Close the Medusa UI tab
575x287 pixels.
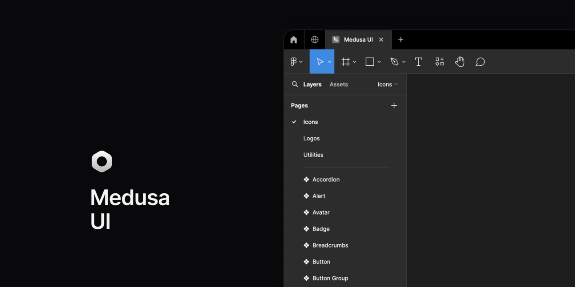pyautogui.click(x=381, y=40)
